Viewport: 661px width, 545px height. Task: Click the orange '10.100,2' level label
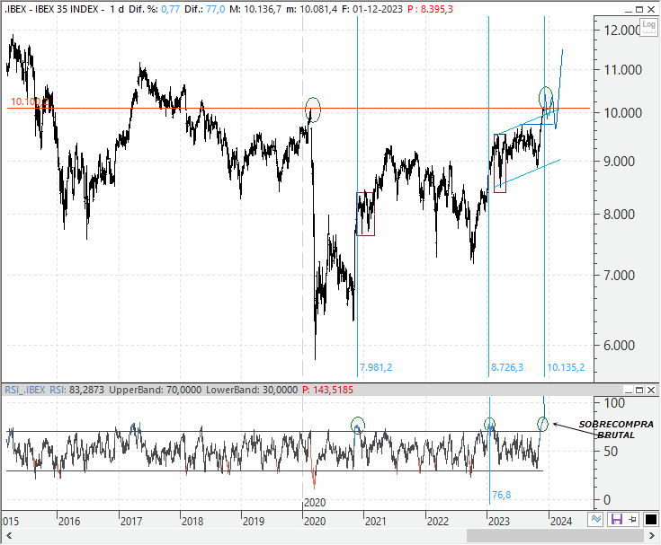tap(29, 101)
